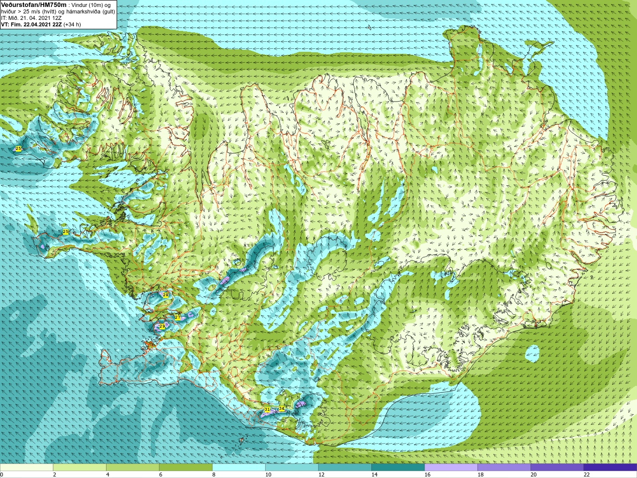Click the yellow gust label 28
Image resolution: width=637 pixels, height=478 pixels.
pos(166,295)
